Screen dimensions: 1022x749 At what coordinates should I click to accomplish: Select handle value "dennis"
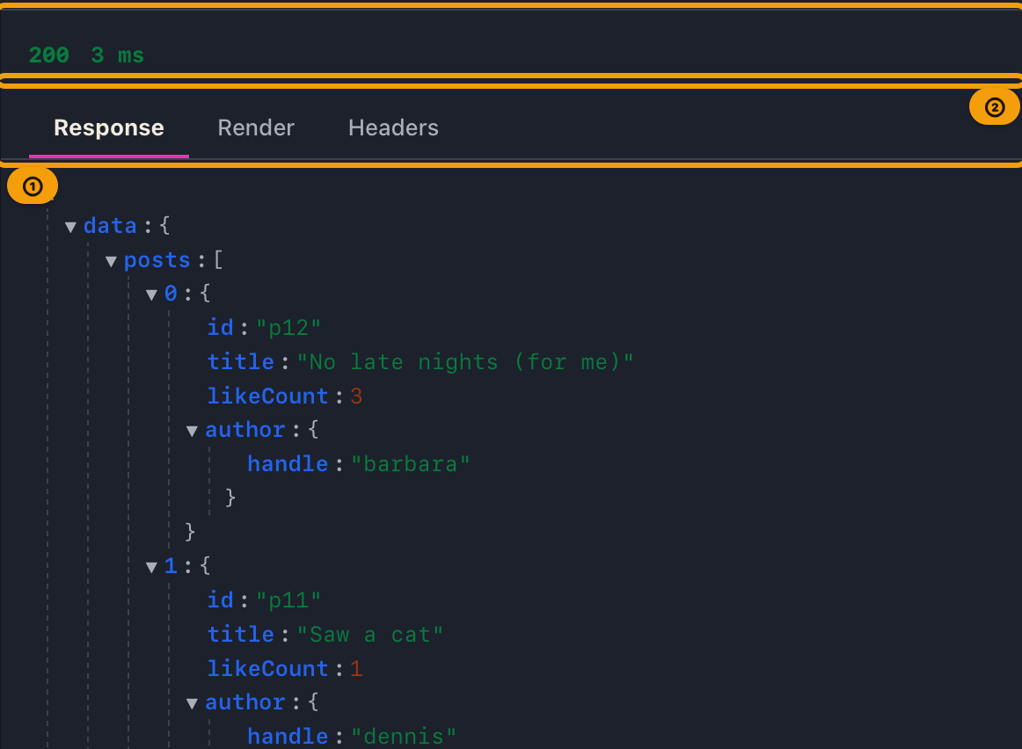click(x=404, y=737)
